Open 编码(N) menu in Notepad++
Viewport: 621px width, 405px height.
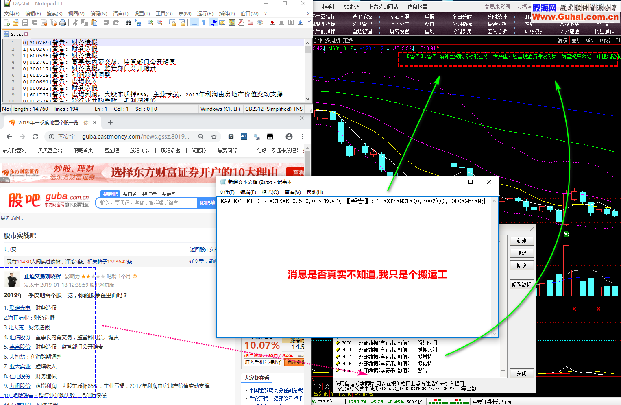[99, 13]
